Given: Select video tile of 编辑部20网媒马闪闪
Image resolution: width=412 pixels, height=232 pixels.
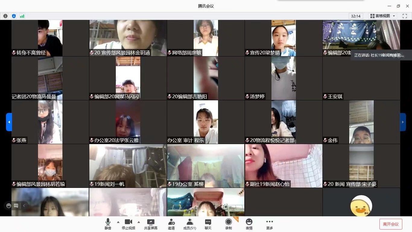Looking at the screenshot, I should (x=128, y=78).
